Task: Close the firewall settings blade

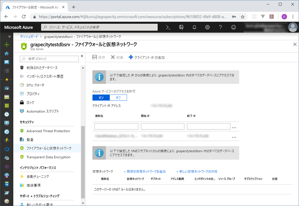Action: point(295,44)
